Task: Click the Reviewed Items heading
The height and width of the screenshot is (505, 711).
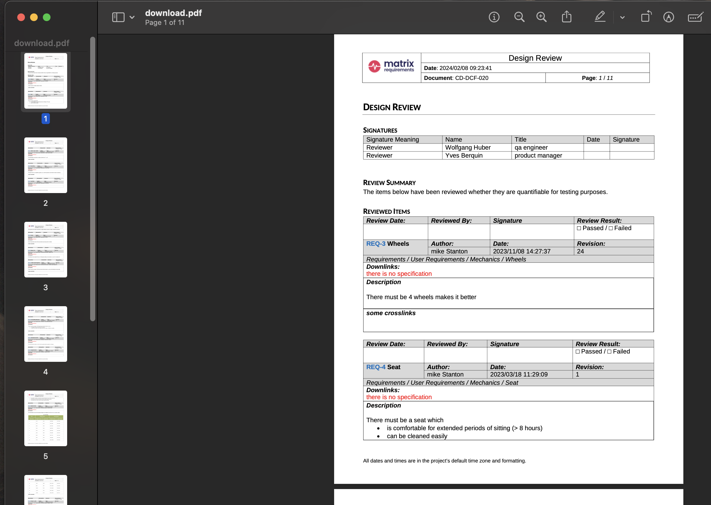Action: 386,211
